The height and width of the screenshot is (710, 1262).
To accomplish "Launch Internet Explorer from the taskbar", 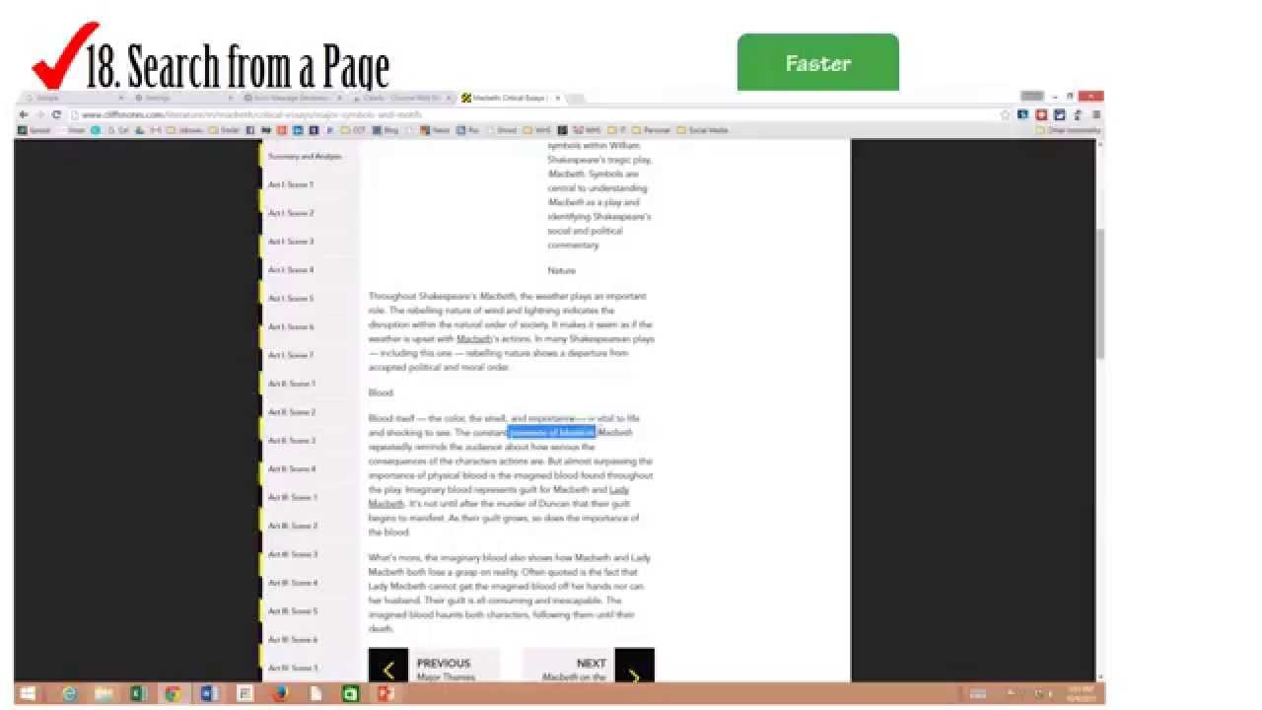I will coord(69,693).
